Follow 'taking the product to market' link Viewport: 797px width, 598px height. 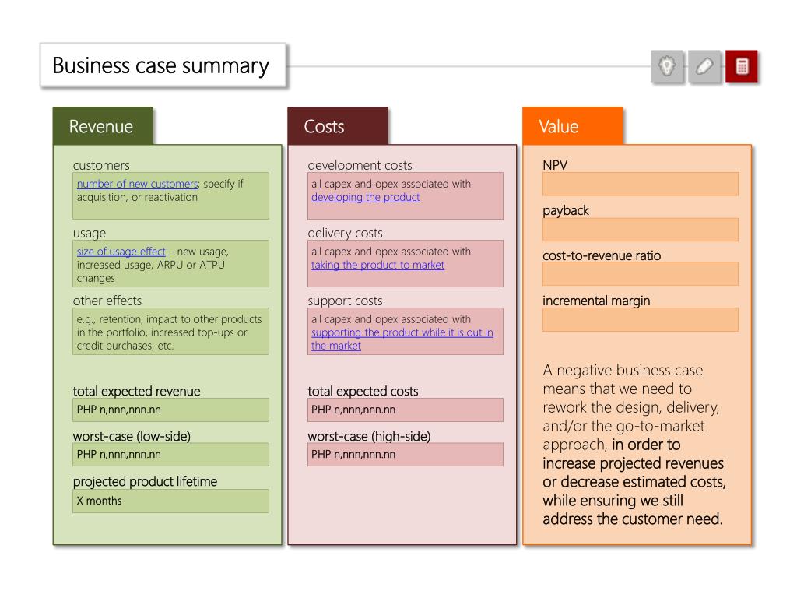tap(377, 265)
